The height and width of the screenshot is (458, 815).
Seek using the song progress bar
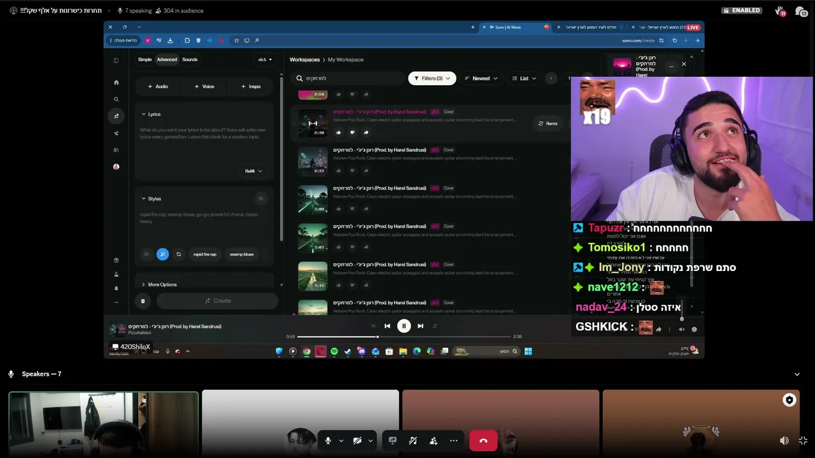(x=404, y=337)
